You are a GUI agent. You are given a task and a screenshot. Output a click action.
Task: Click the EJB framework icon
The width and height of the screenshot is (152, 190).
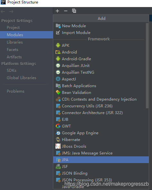(x=58, y=120)
